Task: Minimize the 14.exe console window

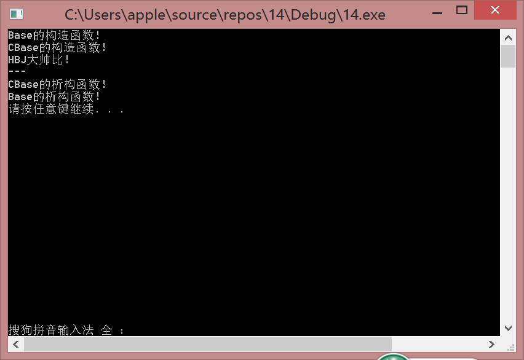Action: [437, 13]
